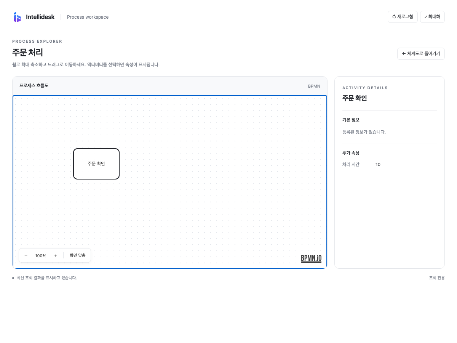Viewport: 457px width, 343px height.
Task: Click the Process workspace label
Action: (88, 17)
